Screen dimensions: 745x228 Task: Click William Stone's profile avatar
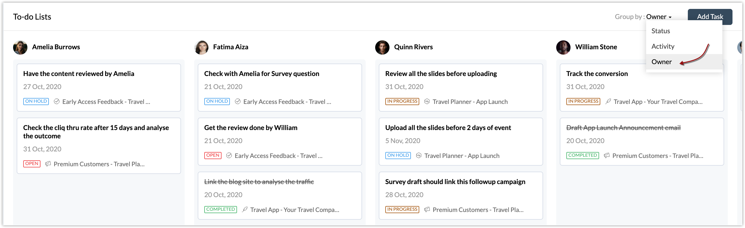pos(563,47)
